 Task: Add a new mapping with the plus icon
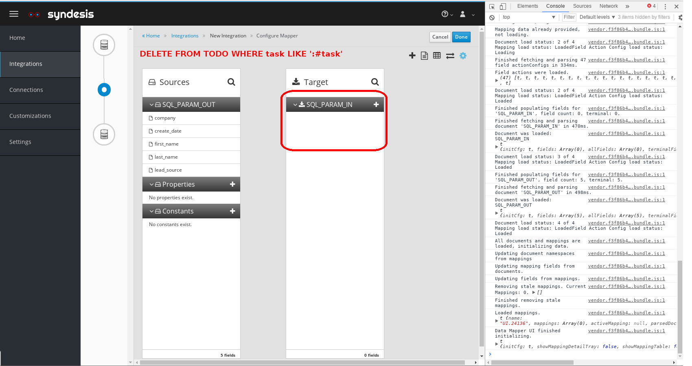tap(412, 56)
